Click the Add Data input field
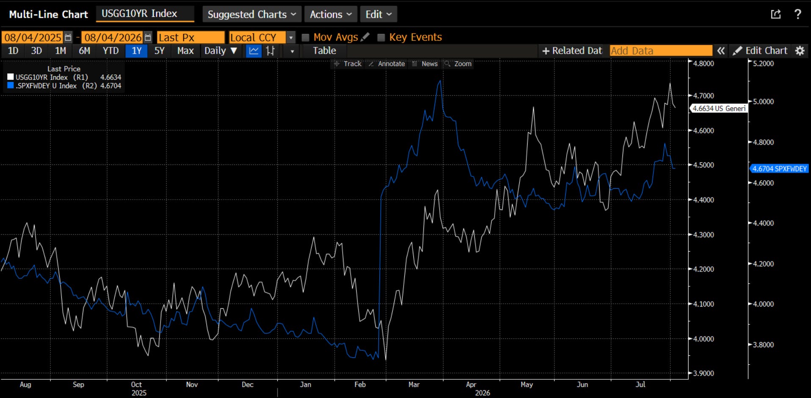 [661, 51]
